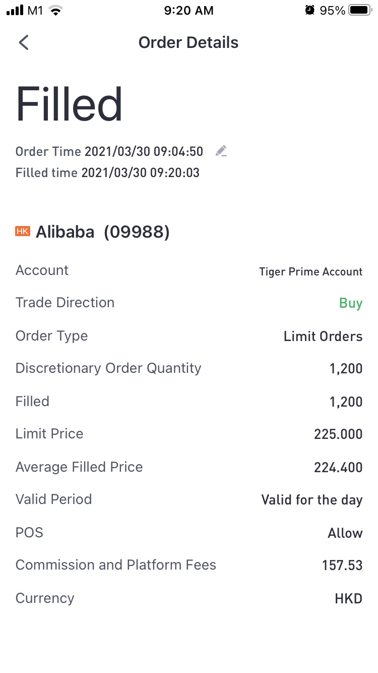Tap the back arrow icon
The height and width of the screenshot is (673, 378).
tap(24, 42)
